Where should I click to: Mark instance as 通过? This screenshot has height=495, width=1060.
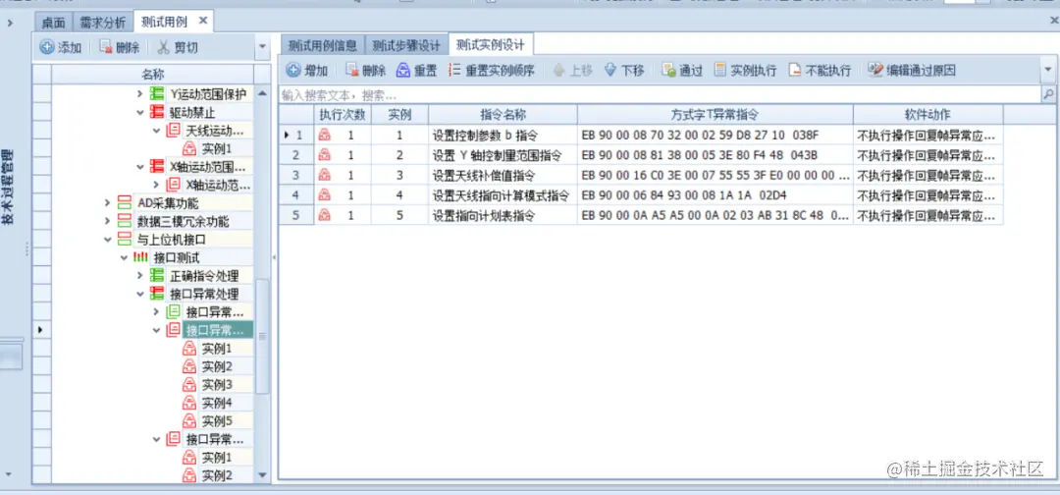pyautogui.click(x=682, y=71)
